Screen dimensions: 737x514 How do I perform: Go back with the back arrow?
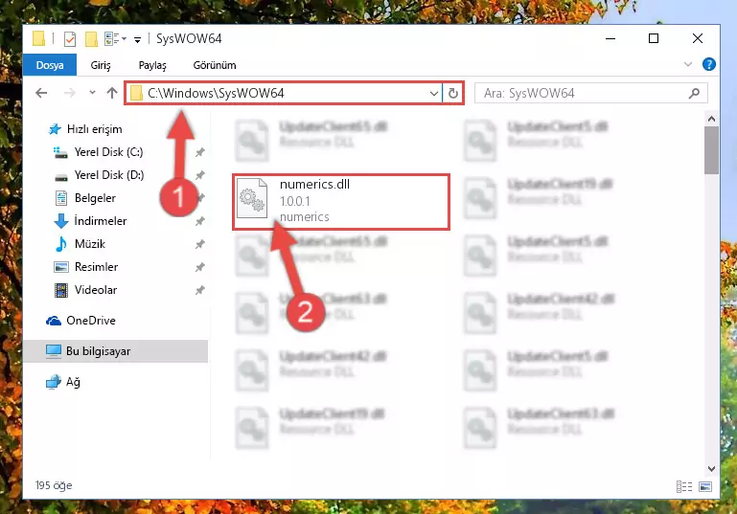tap(41, 93)
